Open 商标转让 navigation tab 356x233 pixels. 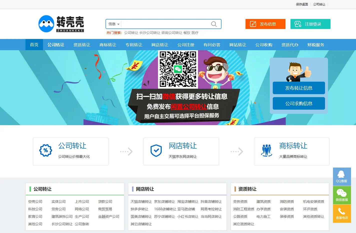(x=108, y=45)
